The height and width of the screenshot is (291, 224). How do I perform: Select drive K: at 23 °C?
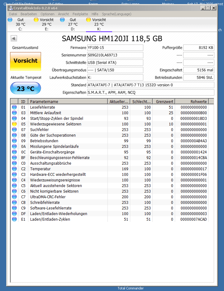[x=99, y=24]
